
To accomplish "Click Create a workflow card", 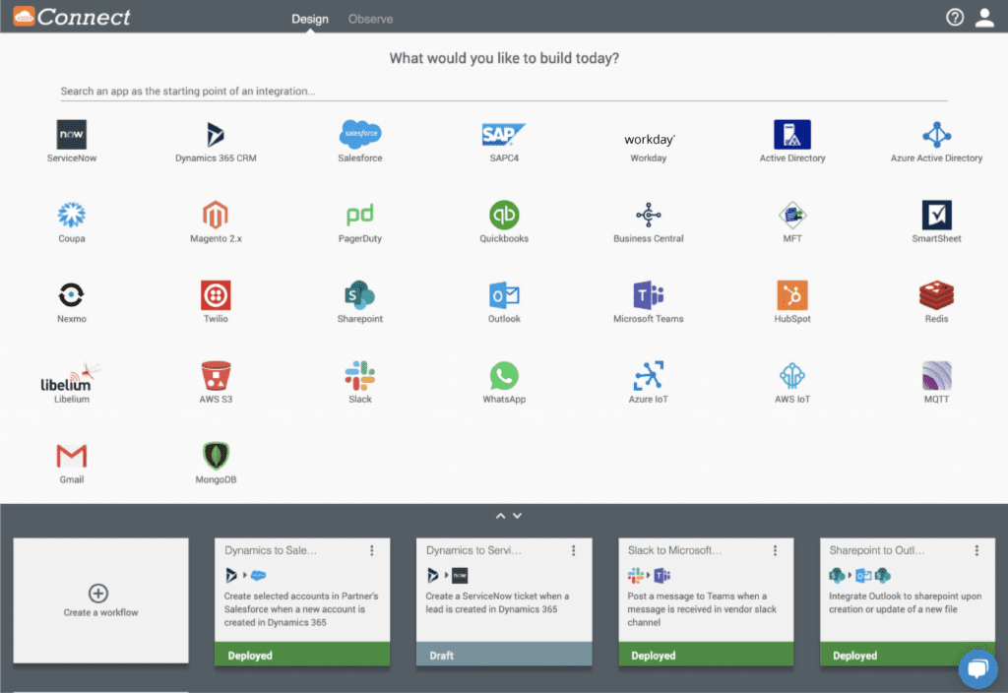I will 101,600.
